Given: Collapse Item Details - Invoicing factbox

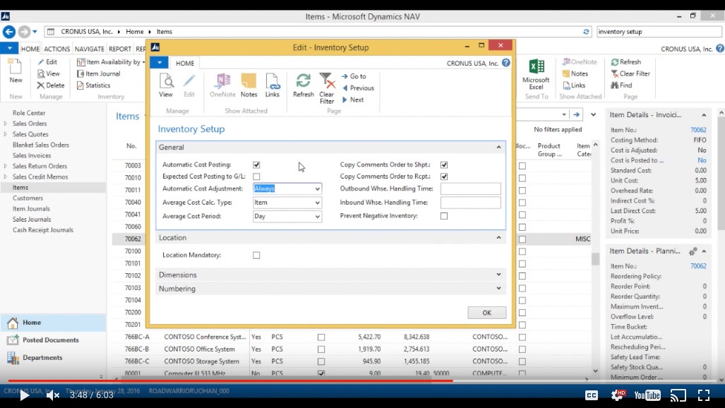Looking at the screenshot, I should [x=704, y=115].
